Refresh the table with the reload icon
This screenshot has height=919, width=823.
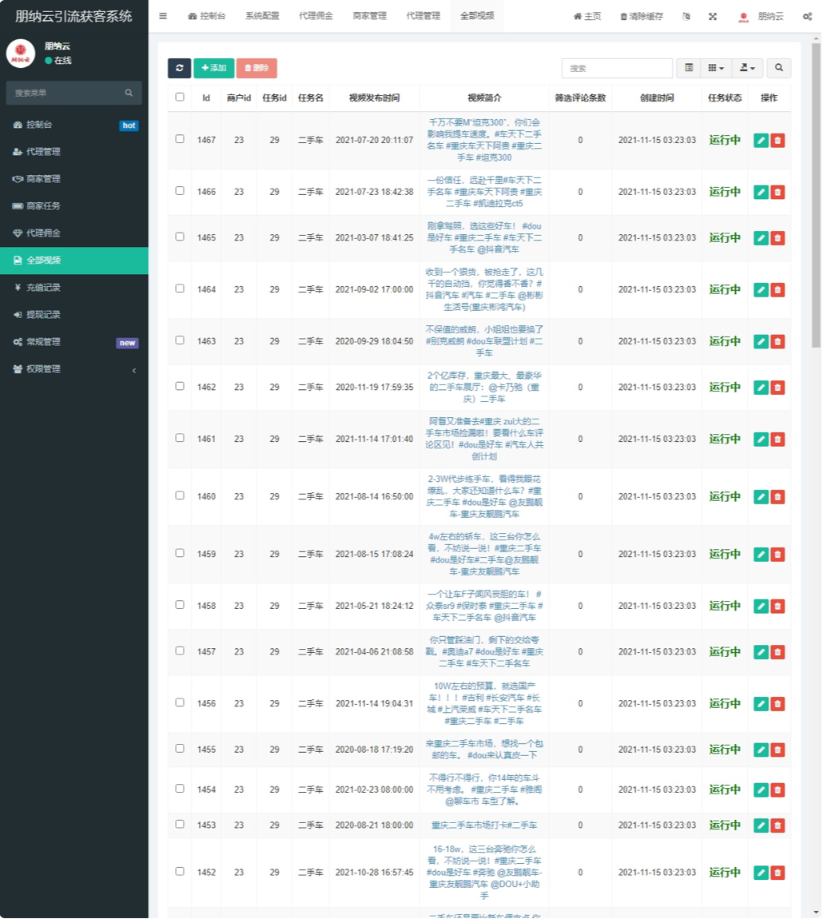coord(179,68)
